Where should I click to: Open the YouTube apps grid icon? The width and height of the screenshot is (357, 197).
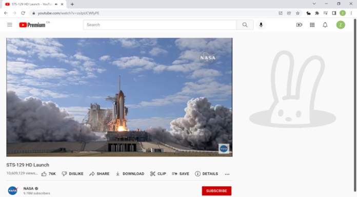coord(312,25)
